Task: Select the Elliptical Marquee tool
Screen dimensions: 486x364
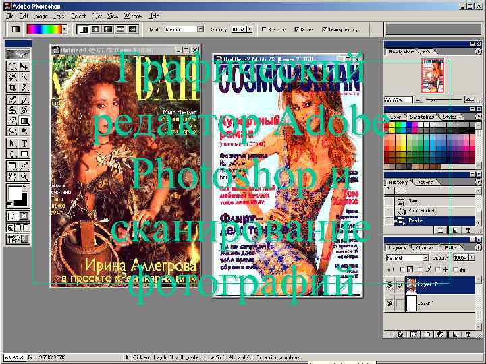Action: point(12,67)
